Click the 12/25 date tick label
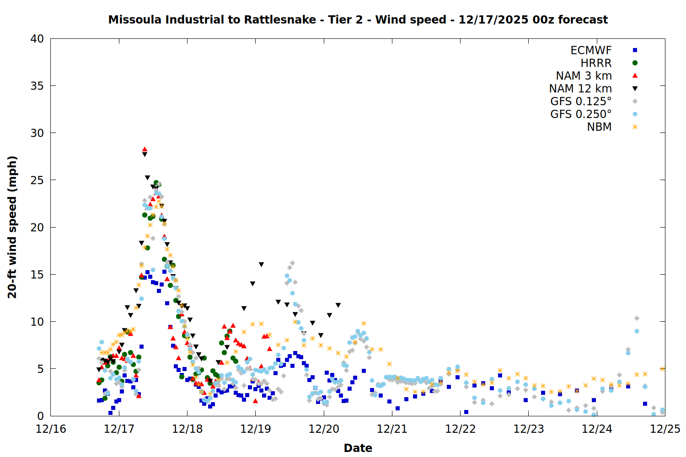Screen dimensions: 686x457 tap(665, 429)
